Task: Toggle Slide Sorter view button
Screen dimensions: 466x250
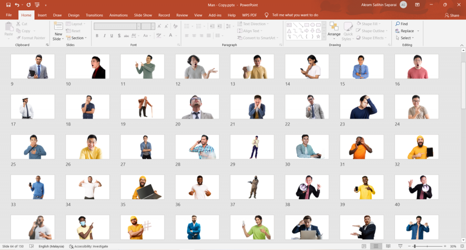Action: click(x=375, y=246)
